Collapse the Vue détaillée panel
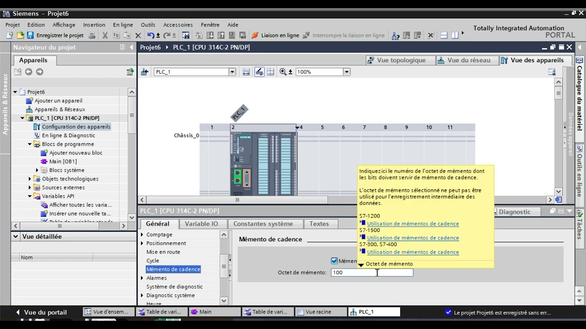The height and width of the screenshot is (329, 586). [16, 236]
